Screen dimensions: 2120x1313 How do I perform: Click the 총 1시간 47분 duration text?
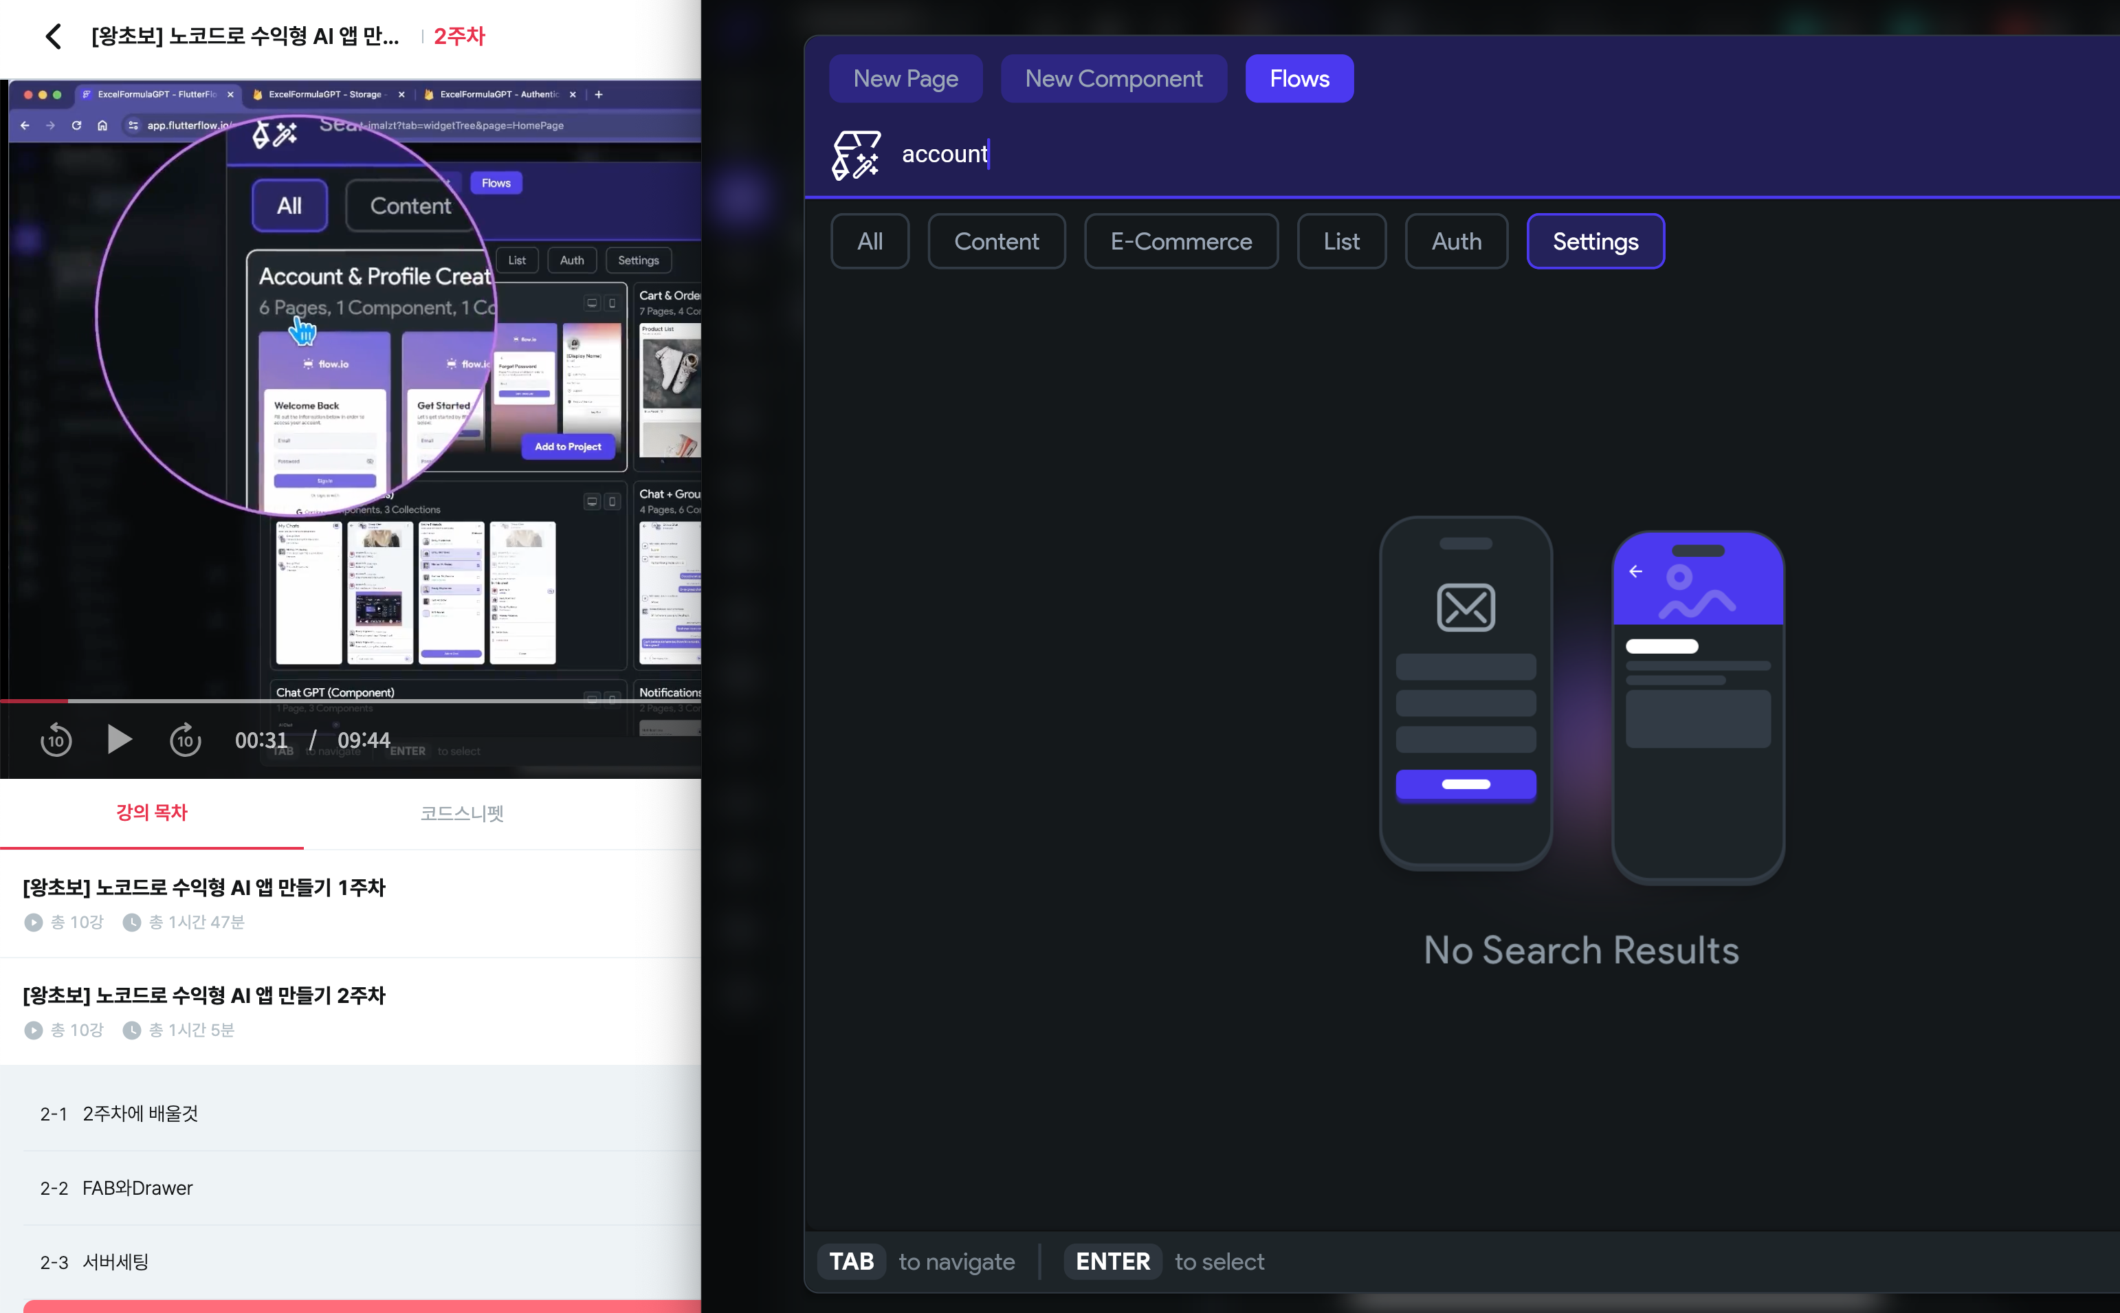[196, 923]
